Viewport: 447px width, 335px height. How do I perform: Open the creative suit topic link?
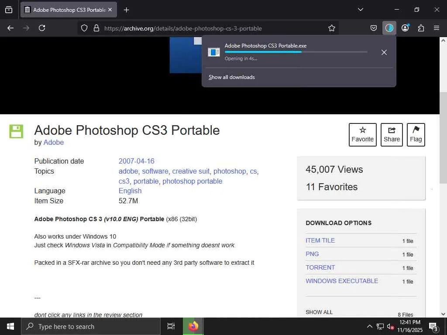(x=191, y=171)
